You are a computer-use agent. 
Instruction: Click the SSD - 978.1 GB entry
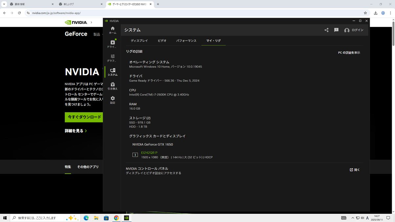click(140, 122)
